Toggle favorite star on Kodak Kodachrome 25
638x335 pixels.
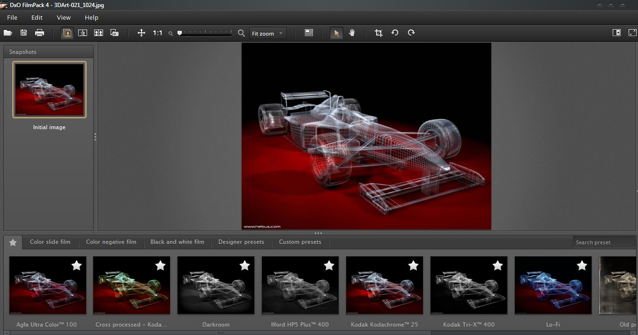tap(413, 266)
